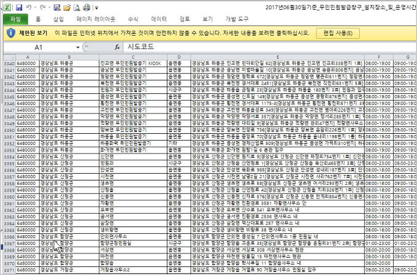The image size is (417, 275).
Task: Click the 01:00-23:00 cell in column F
Action: click(379, 243)
